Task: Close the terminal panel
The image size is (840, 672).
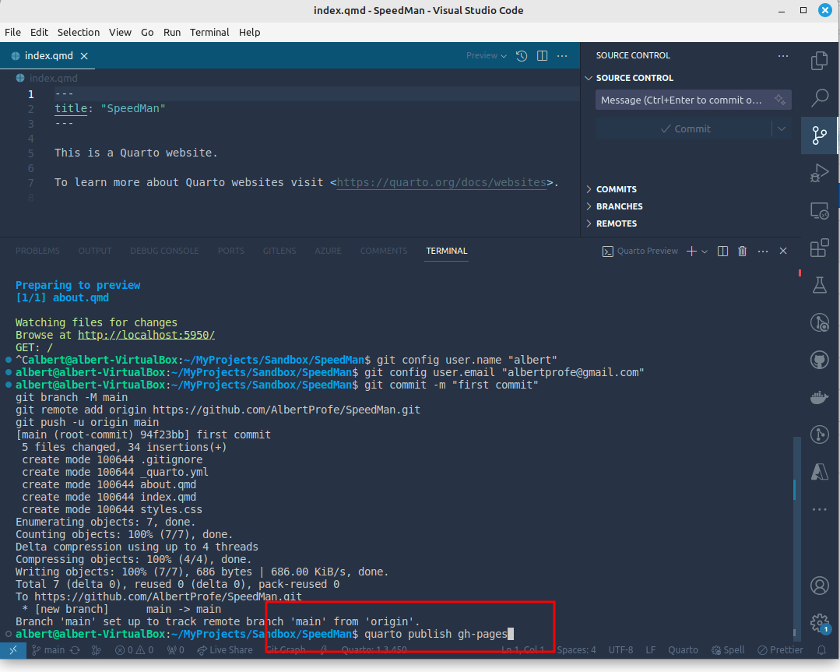Action: [783, 252]
